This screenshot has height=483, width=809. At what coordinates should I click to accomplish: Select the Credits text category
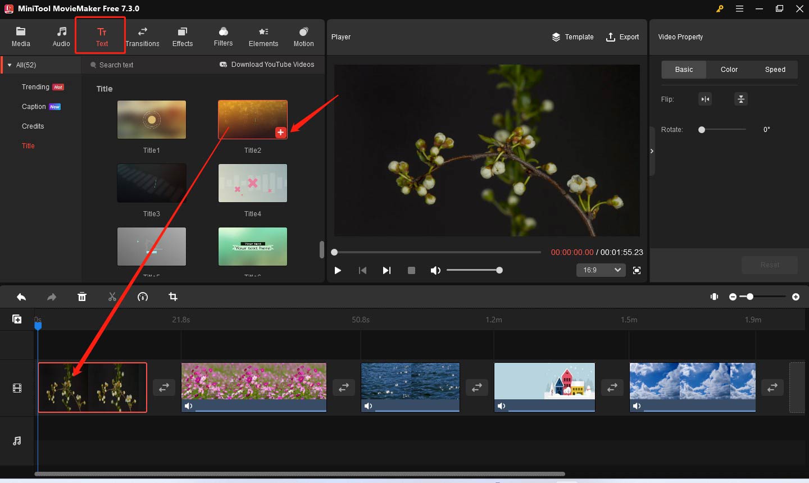[x=33, y=126]
